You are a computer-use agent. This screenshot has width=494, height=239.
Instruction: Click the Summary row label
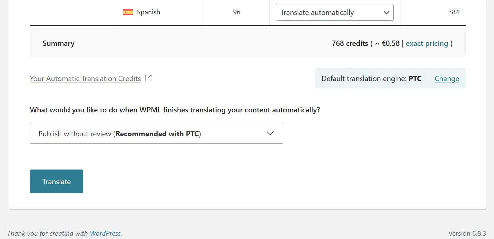(x=58, y=43)
